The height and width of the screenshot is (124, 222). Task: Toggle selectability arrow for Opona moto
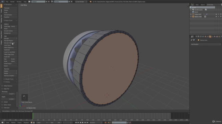click(x=219, y=17)
